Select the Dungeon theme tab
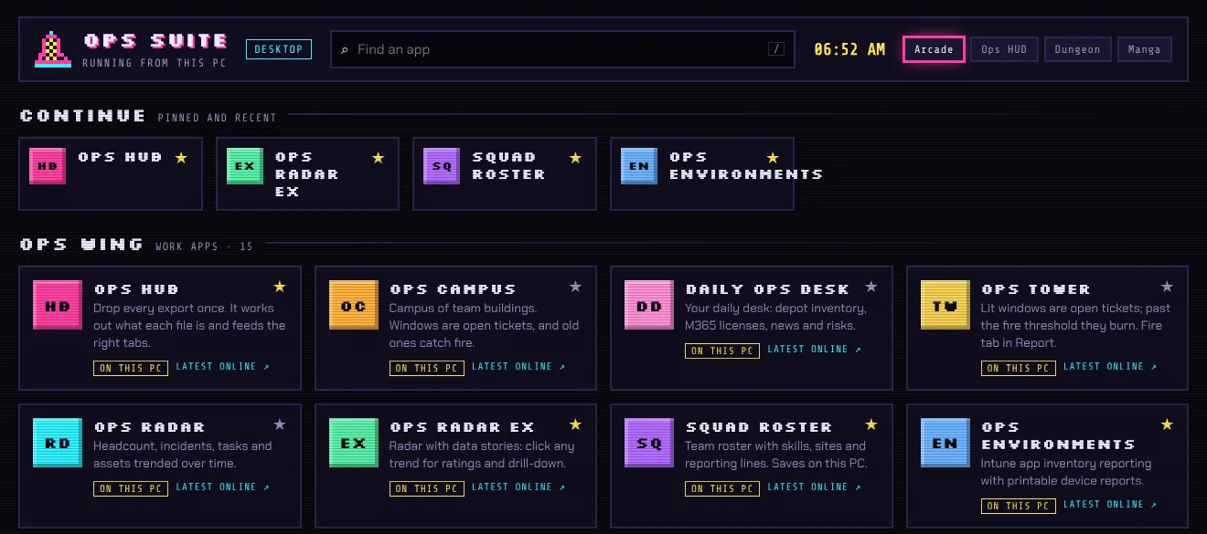Image resolution: width=1207 pixels, height=534 pixels. 1077,49
